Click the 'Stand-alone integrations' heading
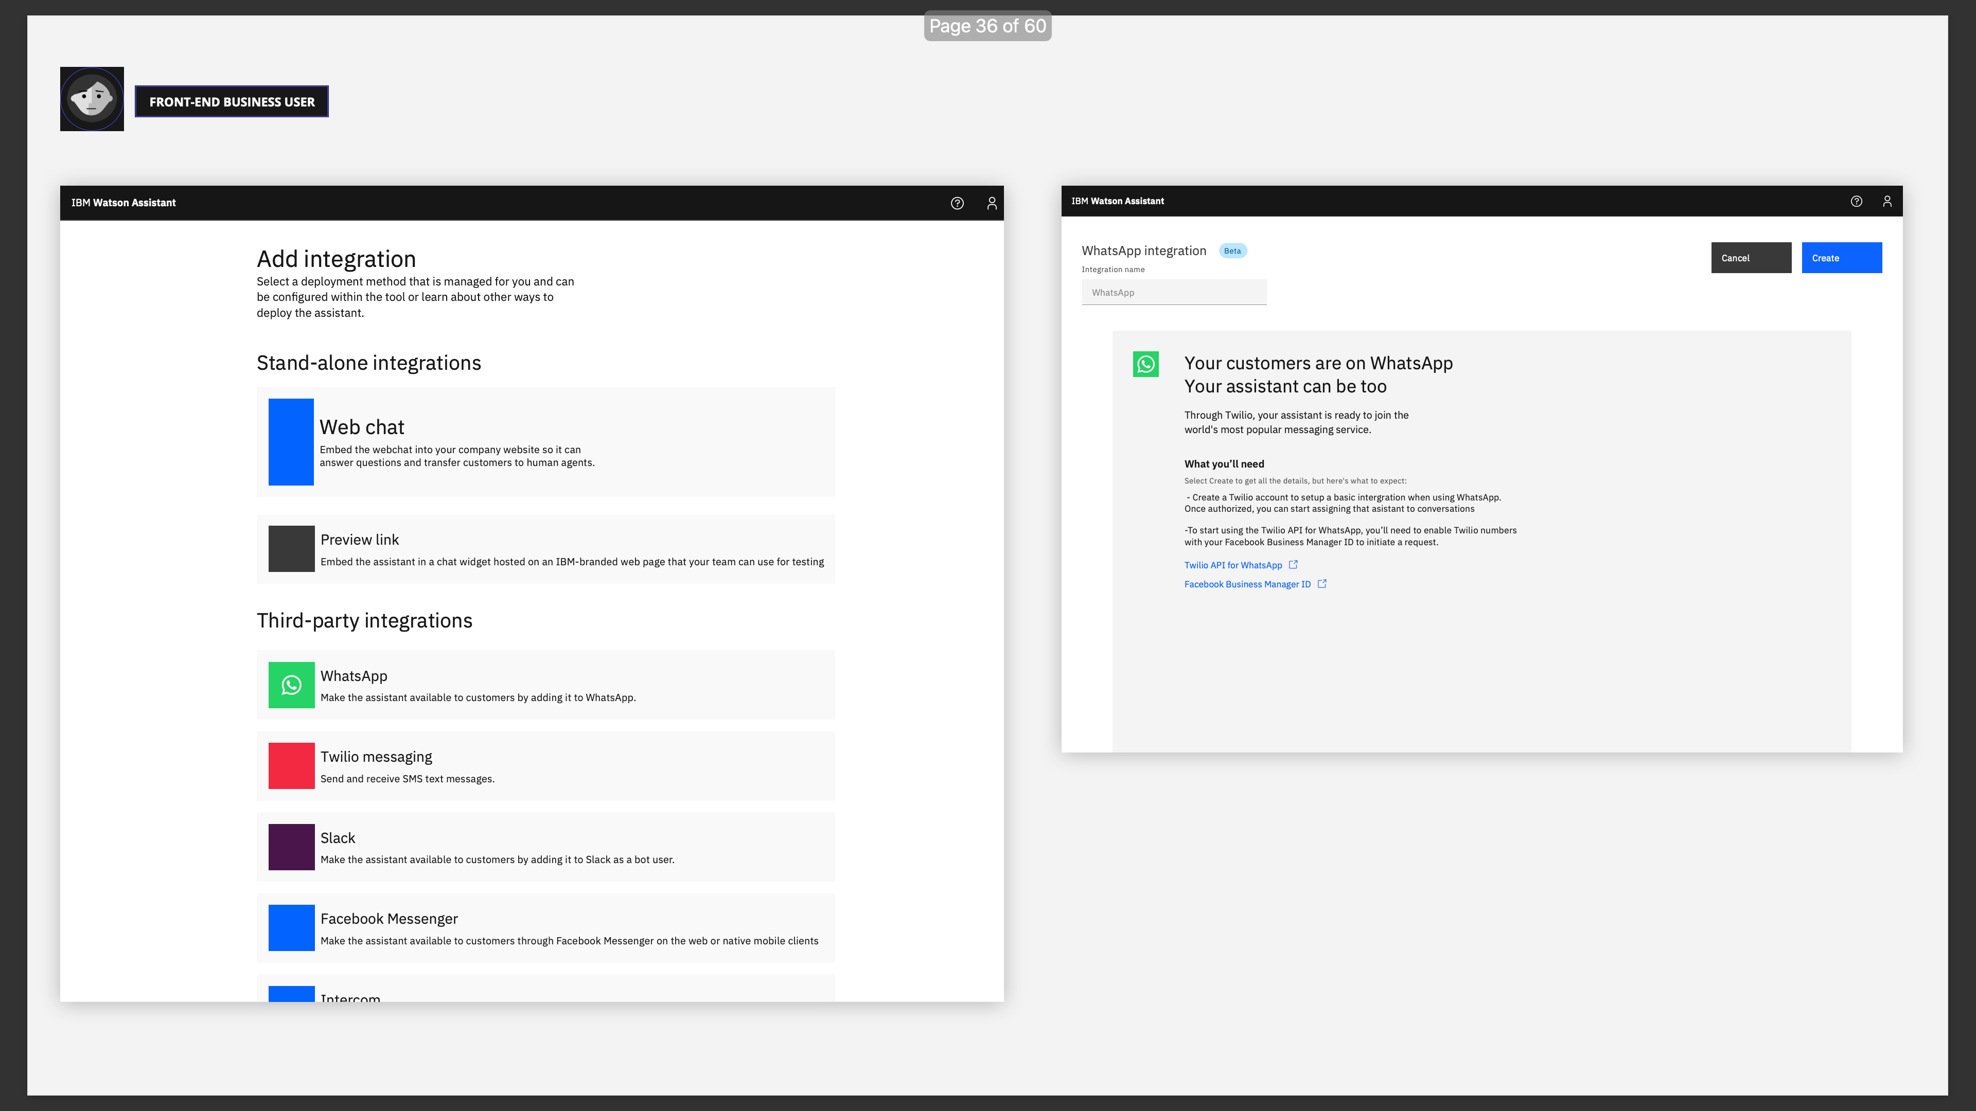 coord(369,363)
